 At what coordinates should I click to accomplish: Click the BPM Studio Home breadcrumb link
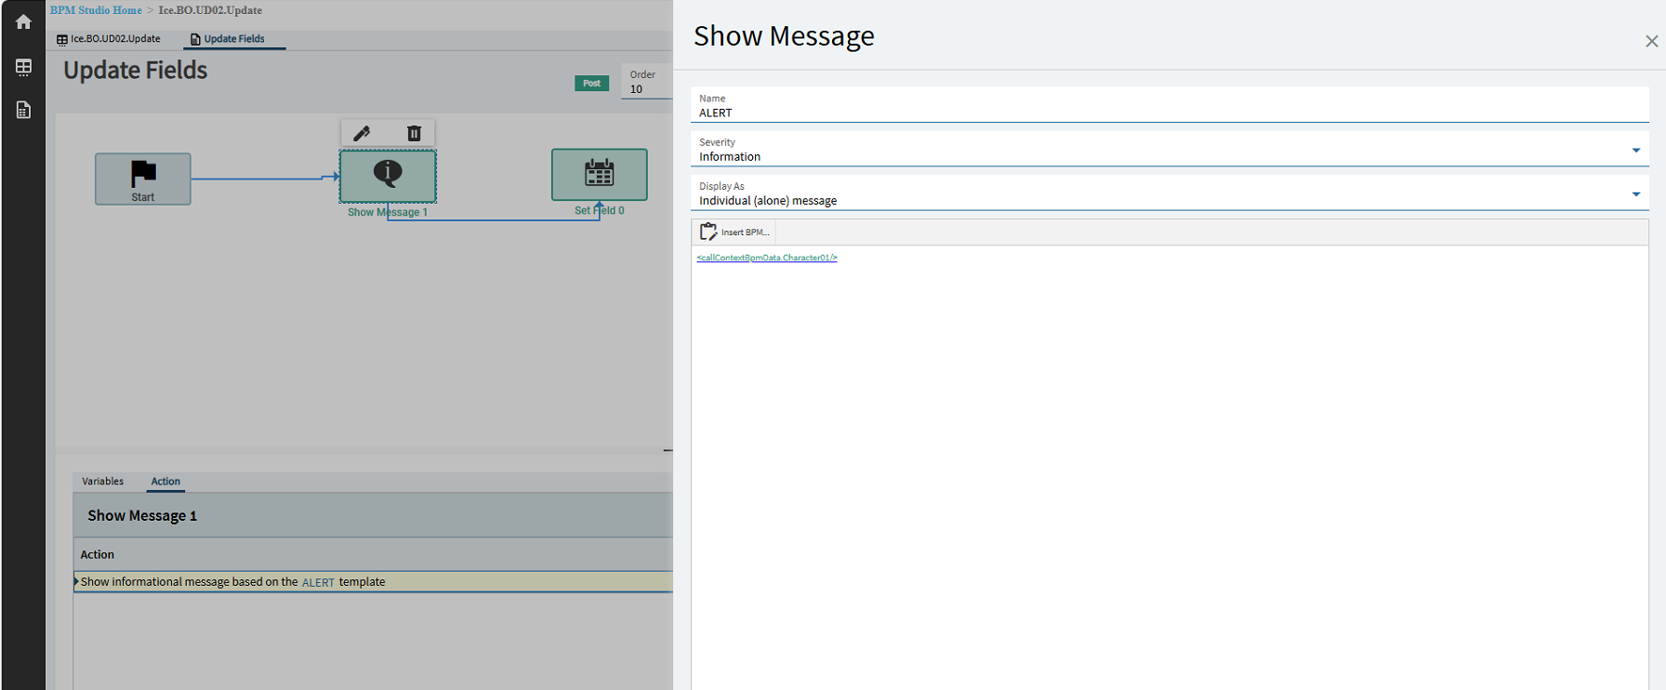click(96, 10)
